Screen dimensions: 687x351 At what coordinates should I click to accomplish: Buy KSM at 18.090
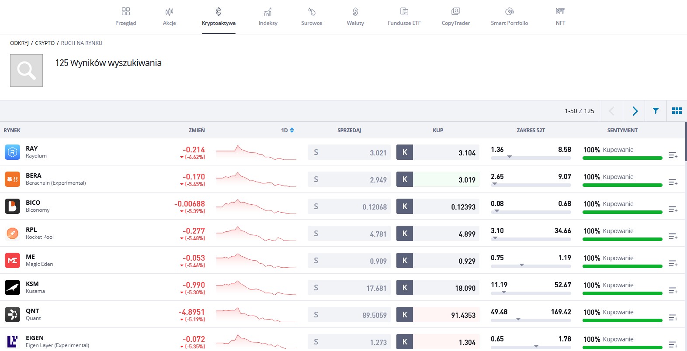point(438,288)
